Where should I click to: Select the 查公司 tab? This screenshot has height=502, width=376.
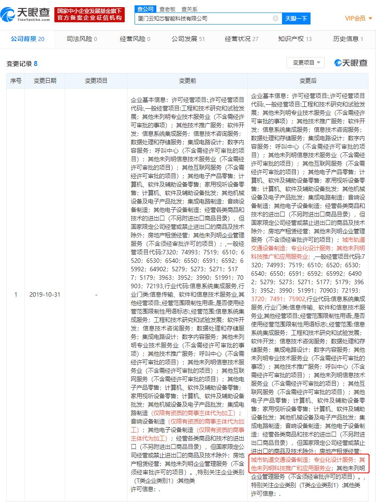click(x=145, y=8)
